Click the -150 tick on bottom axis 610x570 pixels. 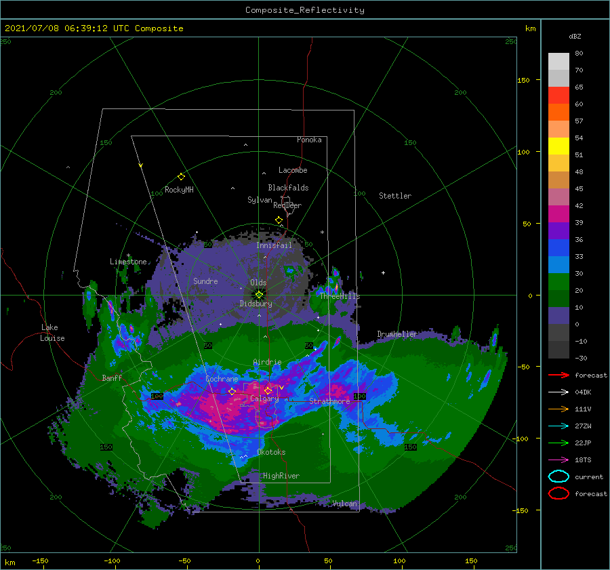(x=40, y=561)
